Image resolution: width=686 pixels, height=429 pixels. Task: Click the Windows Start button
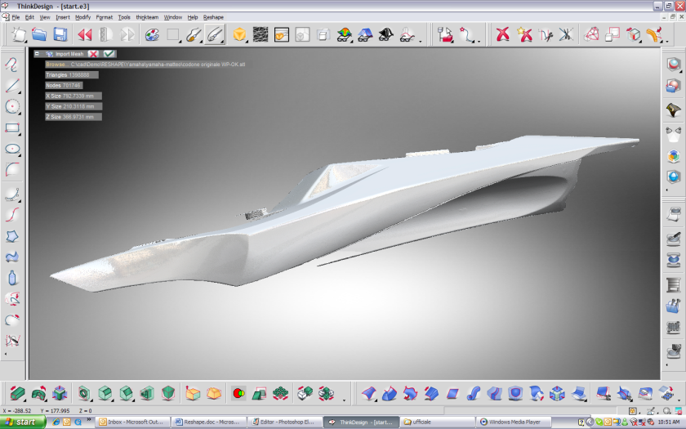click(22, 422)
